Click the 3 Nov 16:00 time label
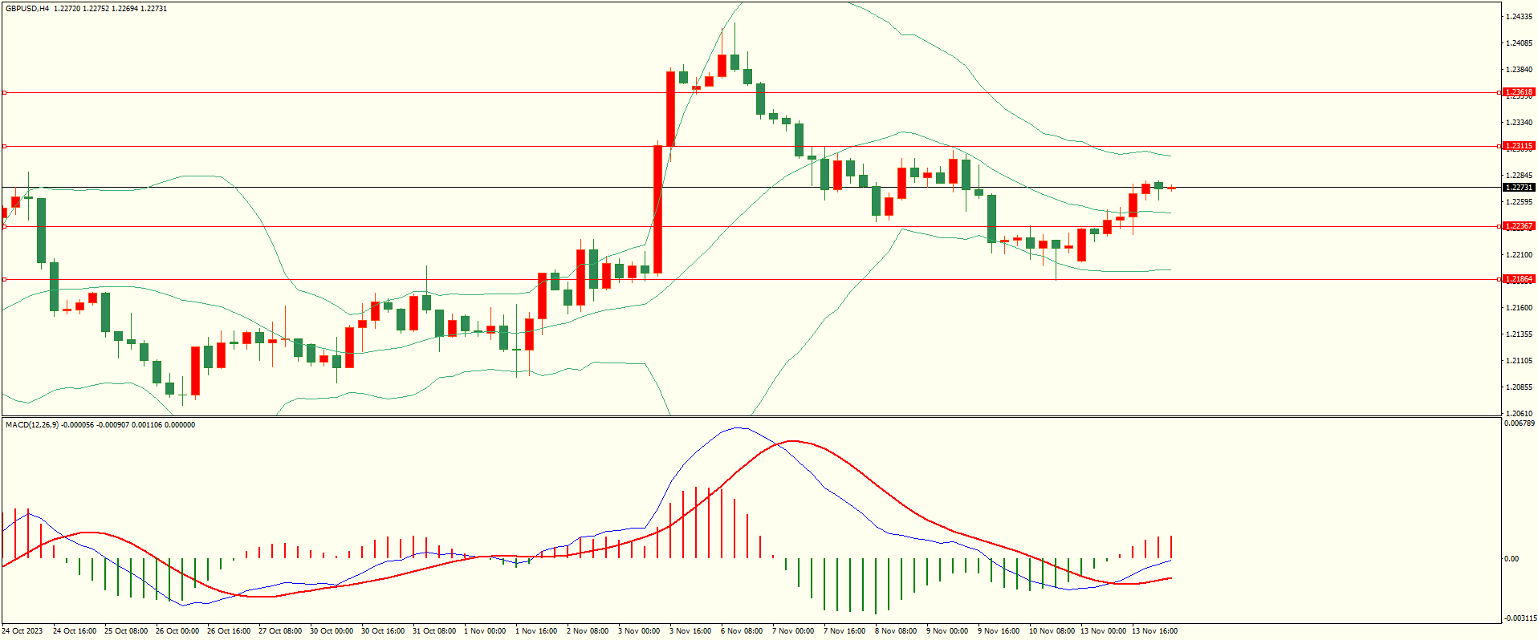The height and width of the screenshot is (640, 1538). pyautogui.click(x=690, y=631)
